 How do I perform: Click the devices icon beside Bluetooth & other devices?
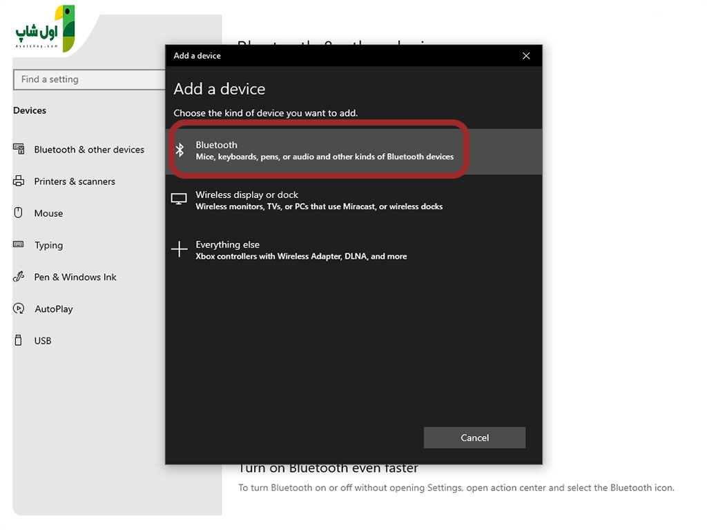[19, 149]
